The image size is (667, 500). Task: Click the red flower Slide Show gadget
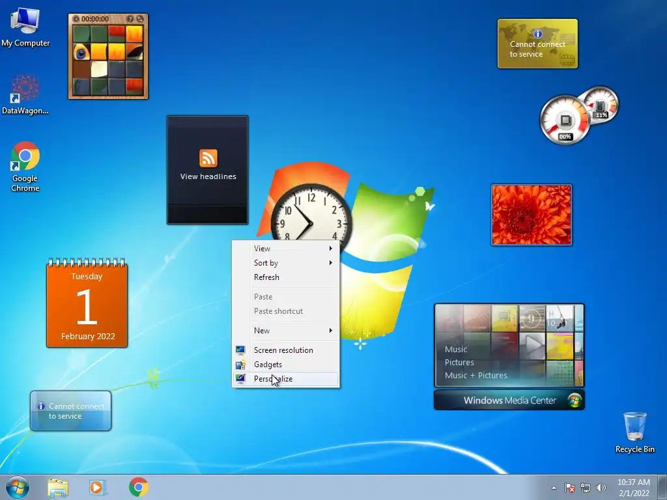coord(532,215)
